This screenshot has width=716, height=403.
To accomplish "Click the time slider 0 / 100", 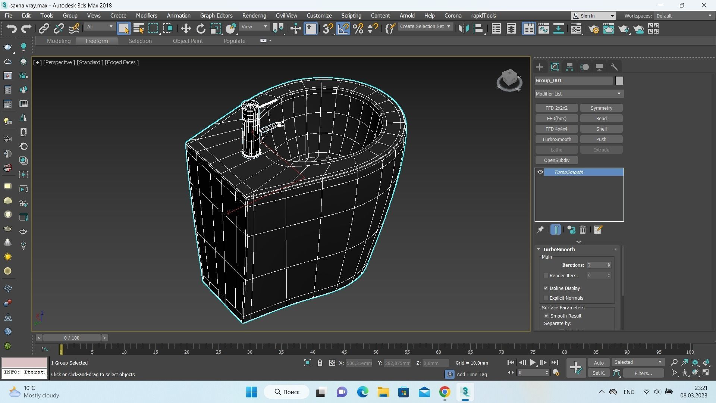I will (x=72, y=338).
